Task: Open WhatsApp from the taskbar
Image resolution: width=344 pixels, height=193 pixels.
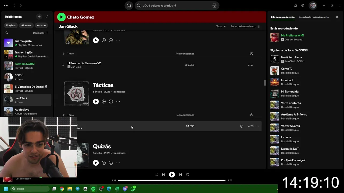Action: (x=133, y=189)
